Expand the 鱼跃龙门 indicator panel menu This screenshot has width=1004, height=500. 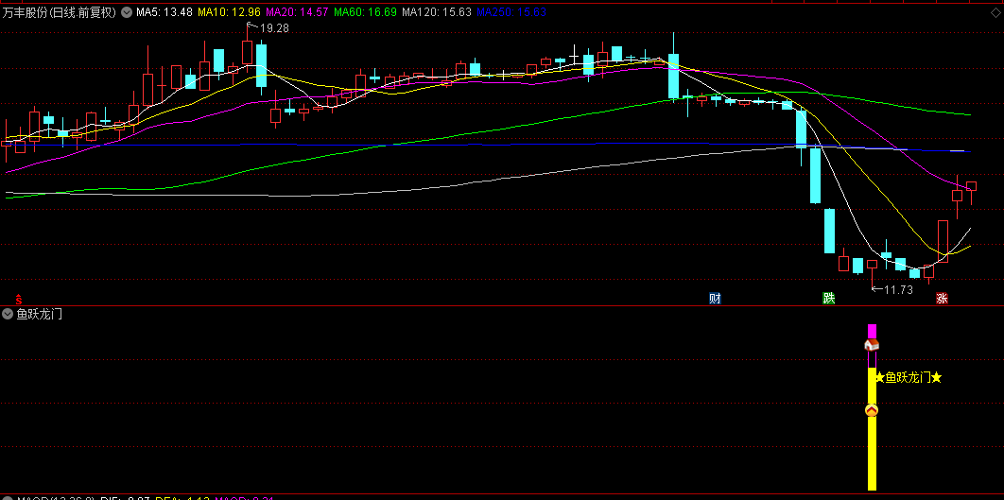pyautogui.click(x=8, y=314)
